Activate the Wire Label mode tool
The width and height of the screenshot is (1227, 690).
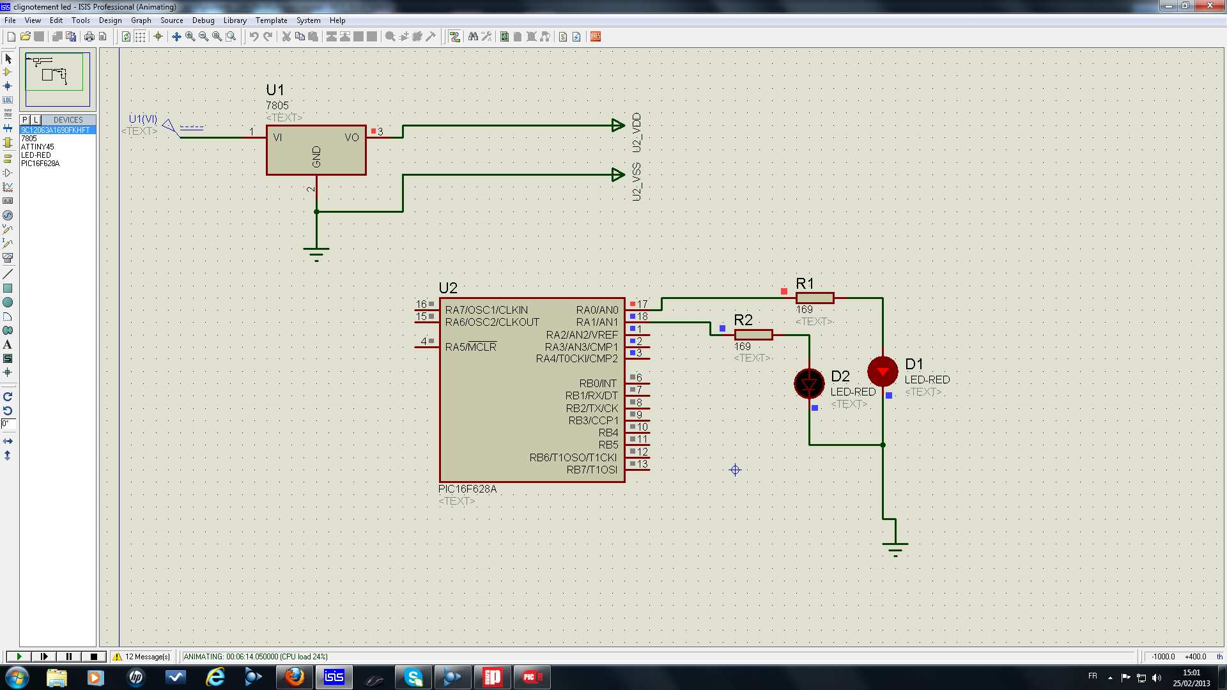[8, 100]
